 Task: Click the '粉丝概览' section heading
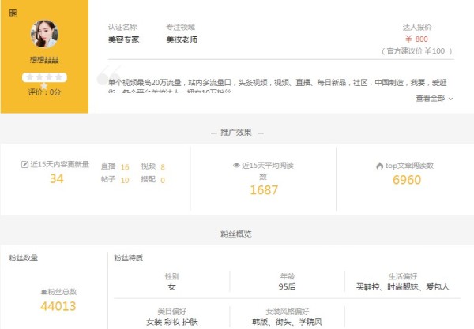click(x=236, y=234)
